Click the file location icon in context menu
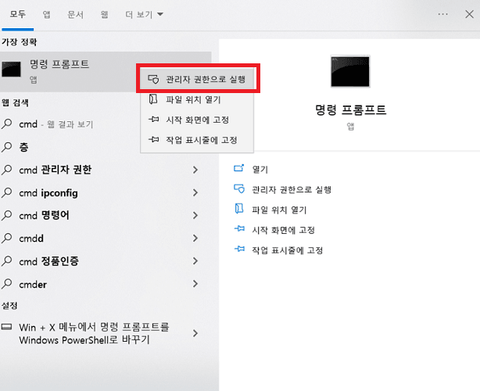Viewport: 480px width, 391px height. coord(153,99)
